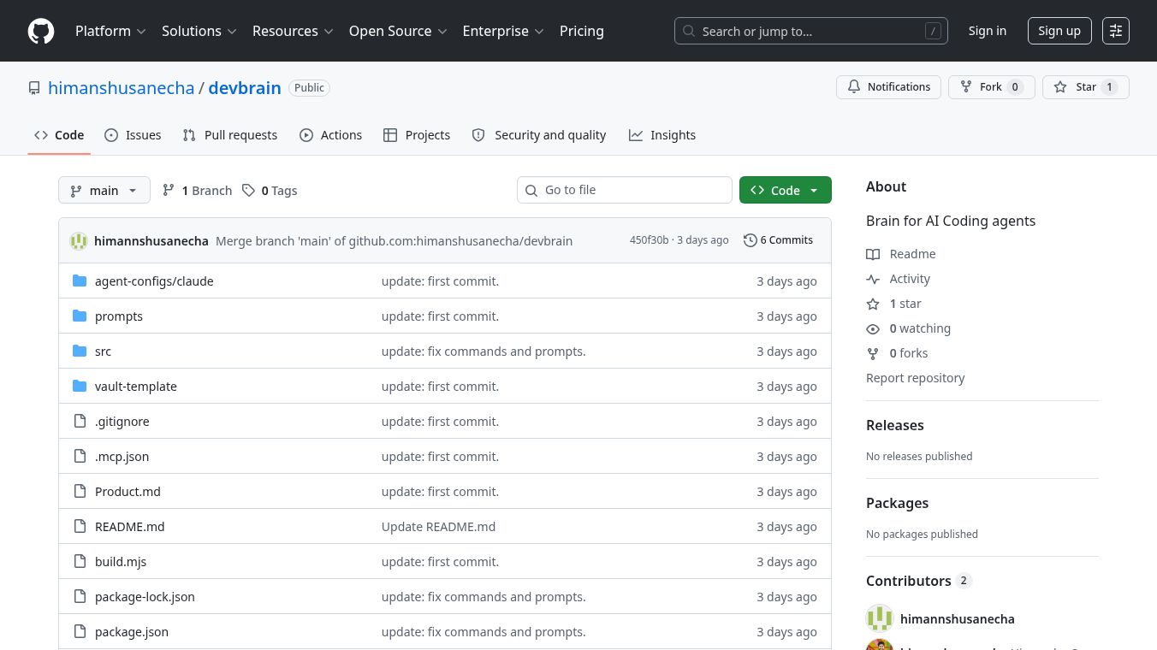Open the package-lock.json file
1157x650 pixels.
point(145,597)
